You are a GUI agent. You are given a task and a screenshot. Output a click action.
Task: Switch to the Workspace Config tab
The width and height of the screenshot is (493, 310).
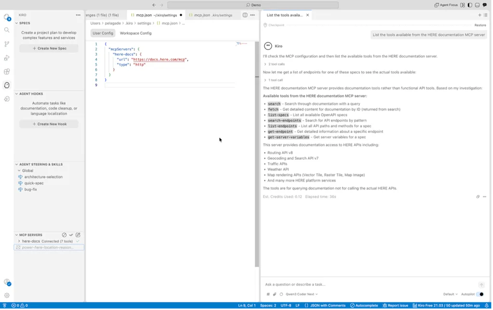[136, 33]
